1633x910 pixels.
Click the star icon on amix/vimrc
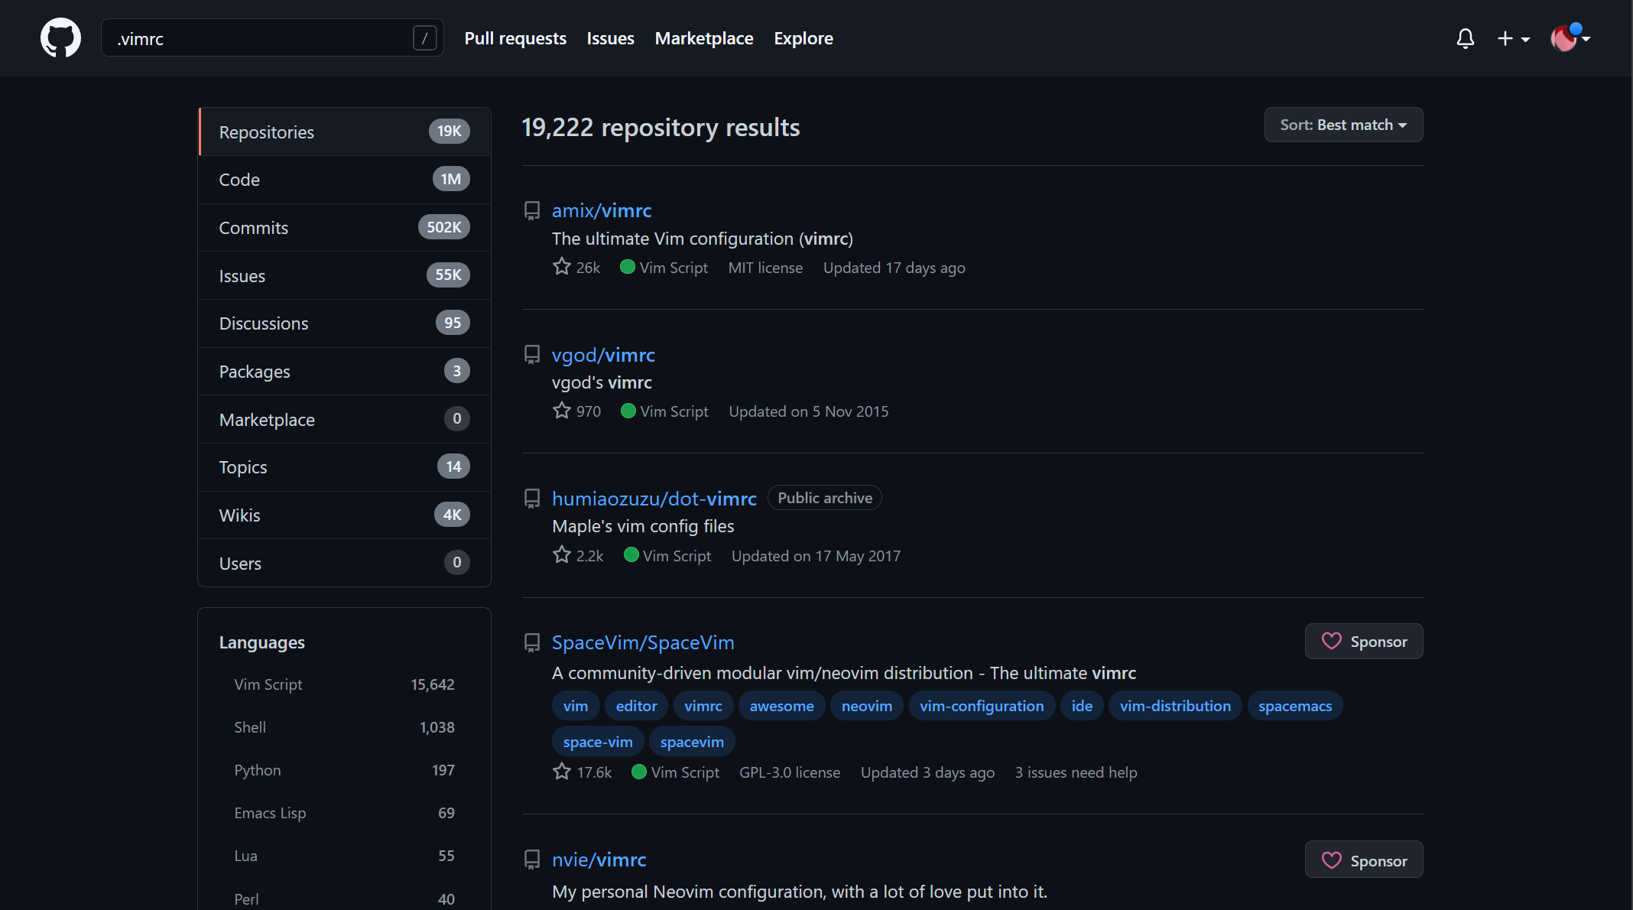[562, 267]
